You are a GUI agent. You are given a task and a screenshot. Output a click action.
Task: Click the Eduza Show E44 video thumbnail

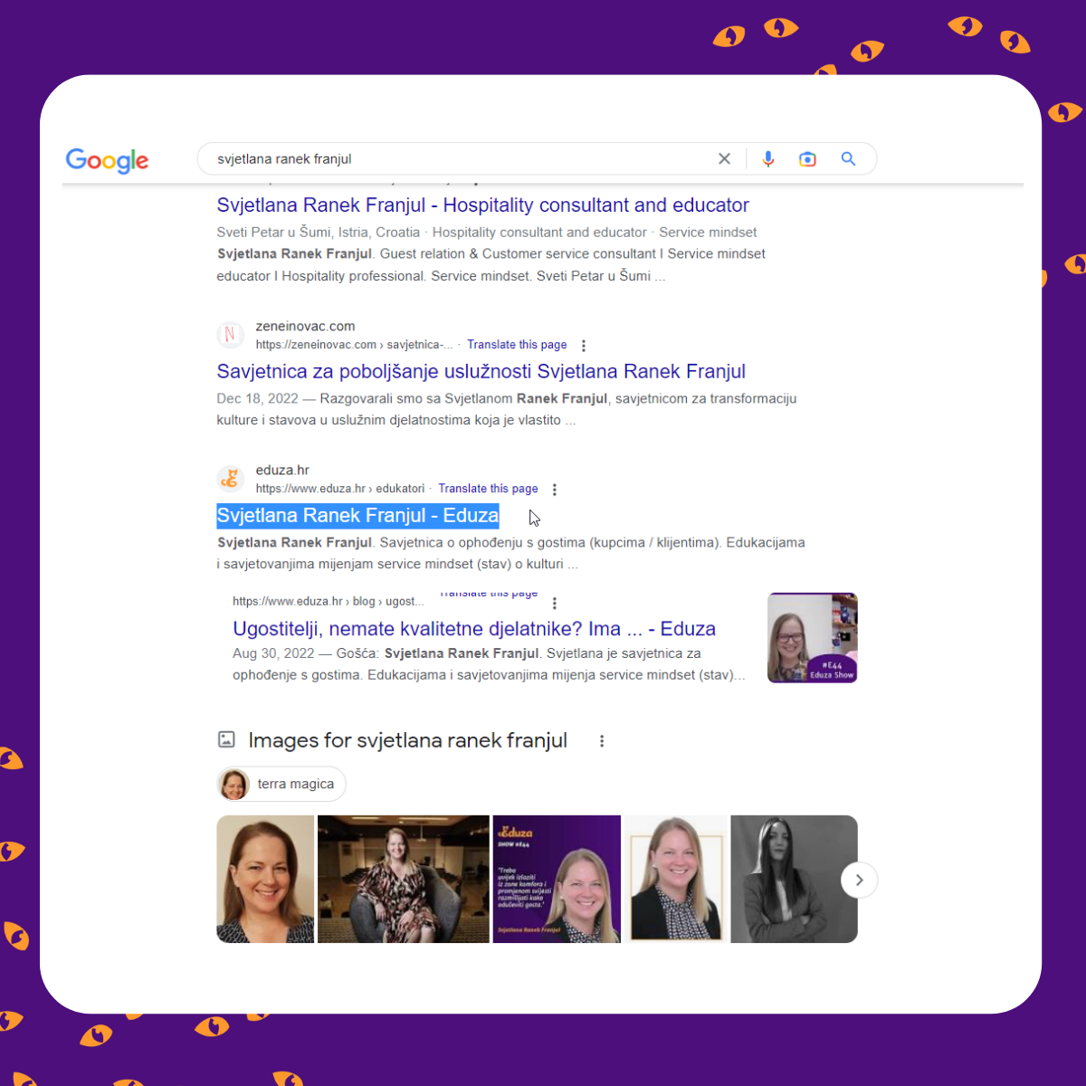point(812,637)
